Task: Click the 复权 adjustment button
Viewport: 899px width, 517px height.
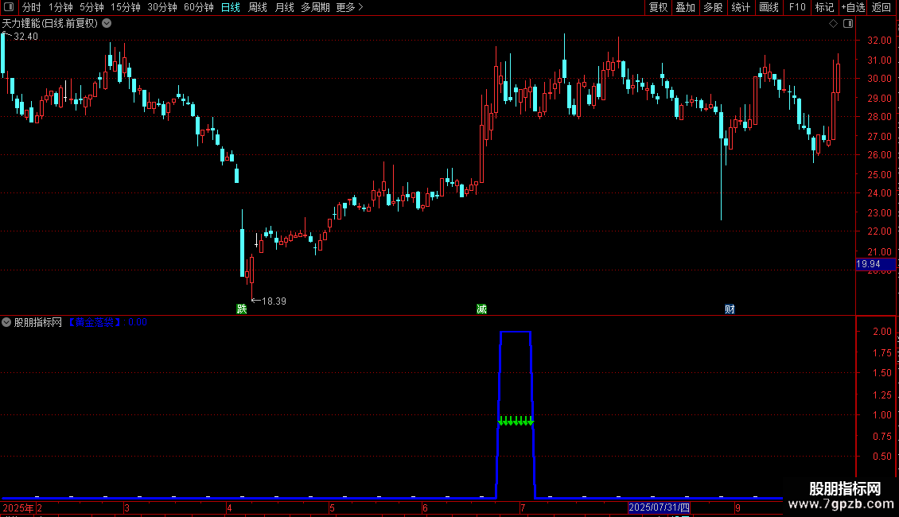Action: [x=658, y=7]
